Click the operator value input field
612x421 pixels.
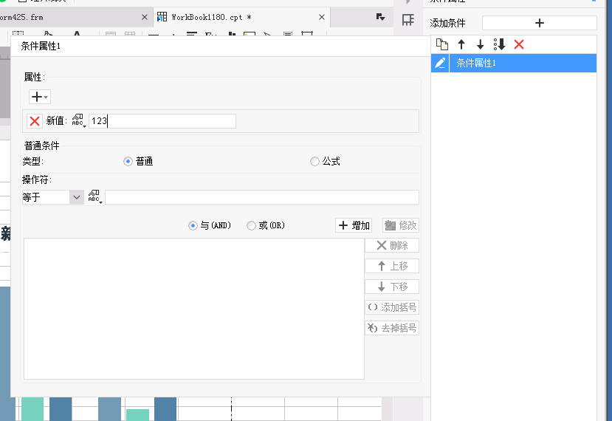(261, 197)
